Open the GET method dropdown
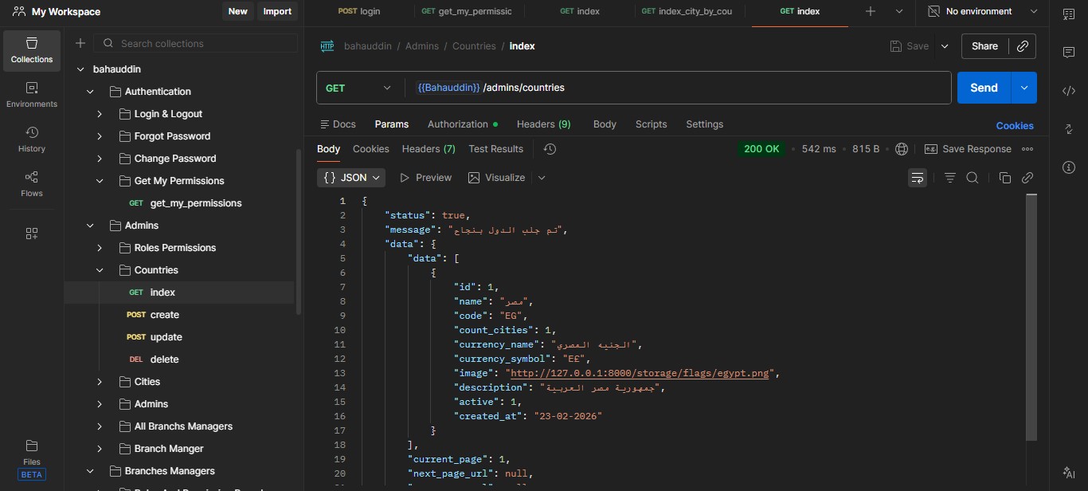Image resolution: width=1088 pixels, height=491 pixels. click(358, 88)
